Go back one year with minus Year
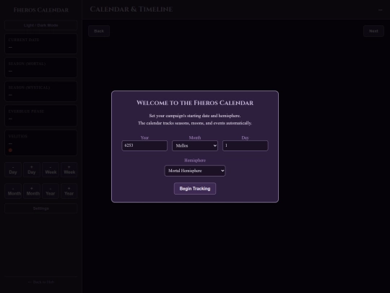The height and width of the screenshot is (293, 390). 51,191
